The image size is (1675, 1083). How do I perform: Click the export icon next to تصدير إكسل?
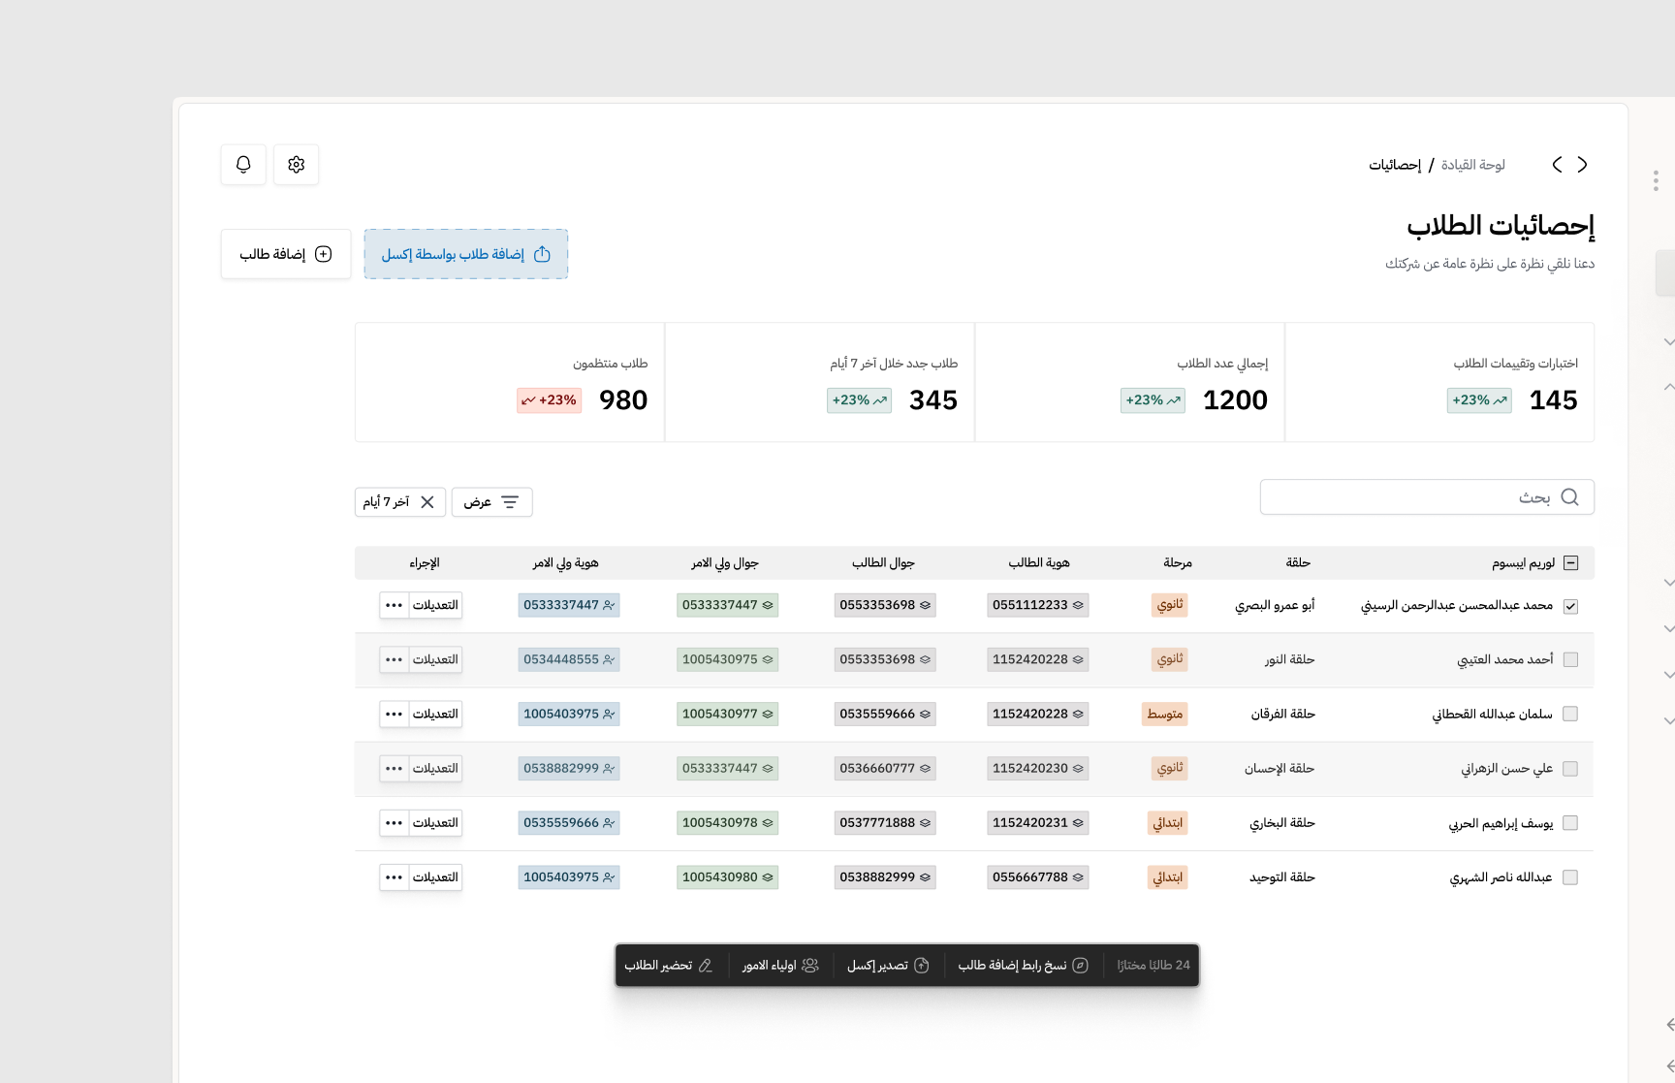[x=921, y=965]
